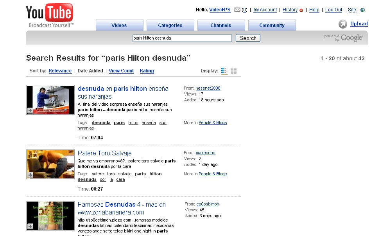The image size is (389, 236).
Task: Click the 'cara' tag
Action: 120,179
